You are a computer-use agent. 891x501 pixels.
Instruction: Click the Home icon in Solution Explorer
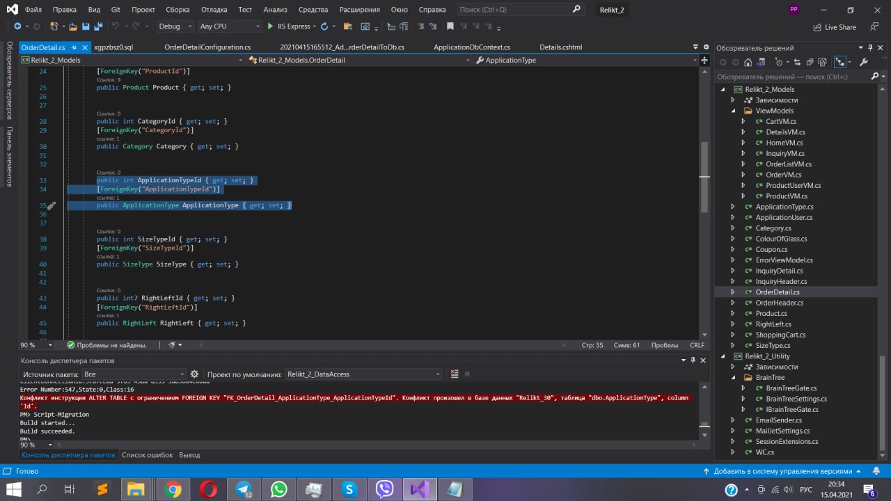pos(748,62)
